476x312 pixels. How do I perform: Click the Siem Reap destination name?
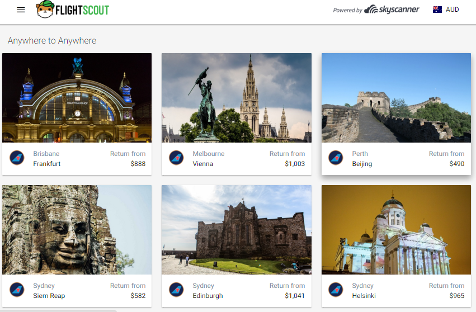click(x=49, y=296)
